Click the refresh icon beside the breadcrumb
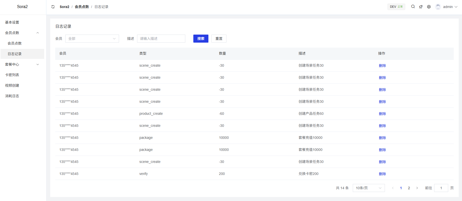This screenshot has width=462, height=201. click(53, 7)
